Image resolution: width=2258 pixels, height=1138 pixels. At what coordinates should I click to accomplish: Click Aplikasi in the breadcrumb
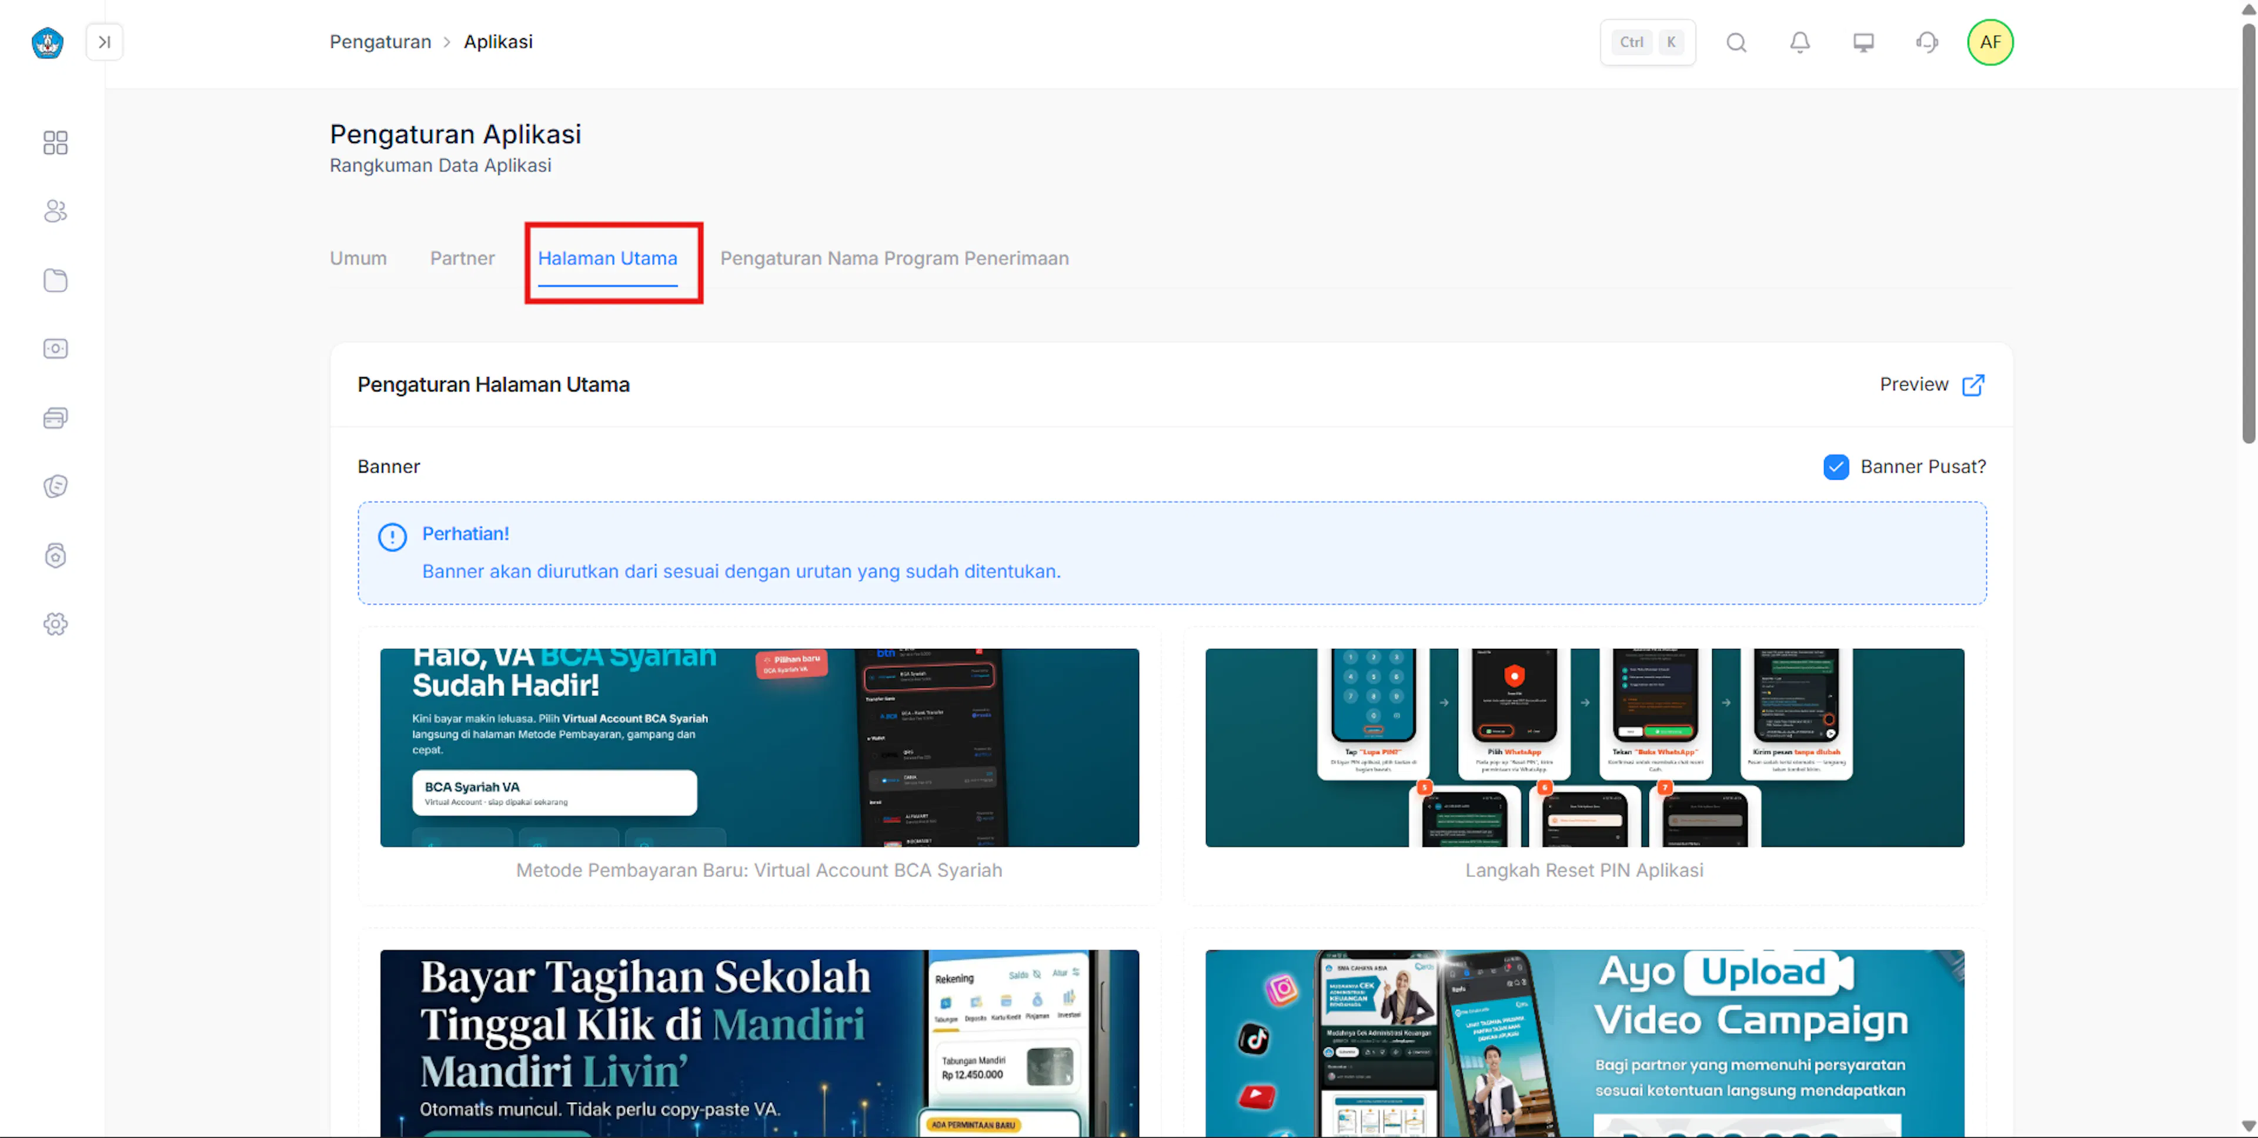[498, 42]
